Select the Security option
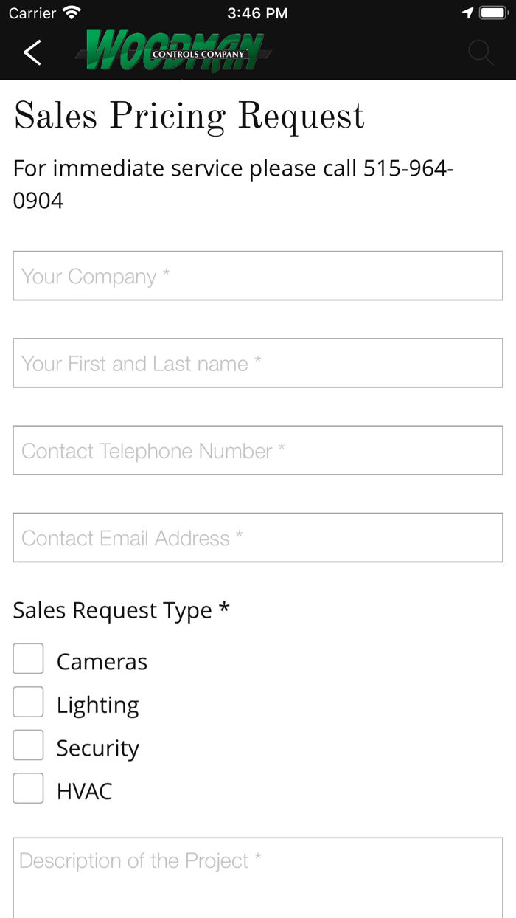Viewport: 516px width, 918px height. tap(27, 745)
